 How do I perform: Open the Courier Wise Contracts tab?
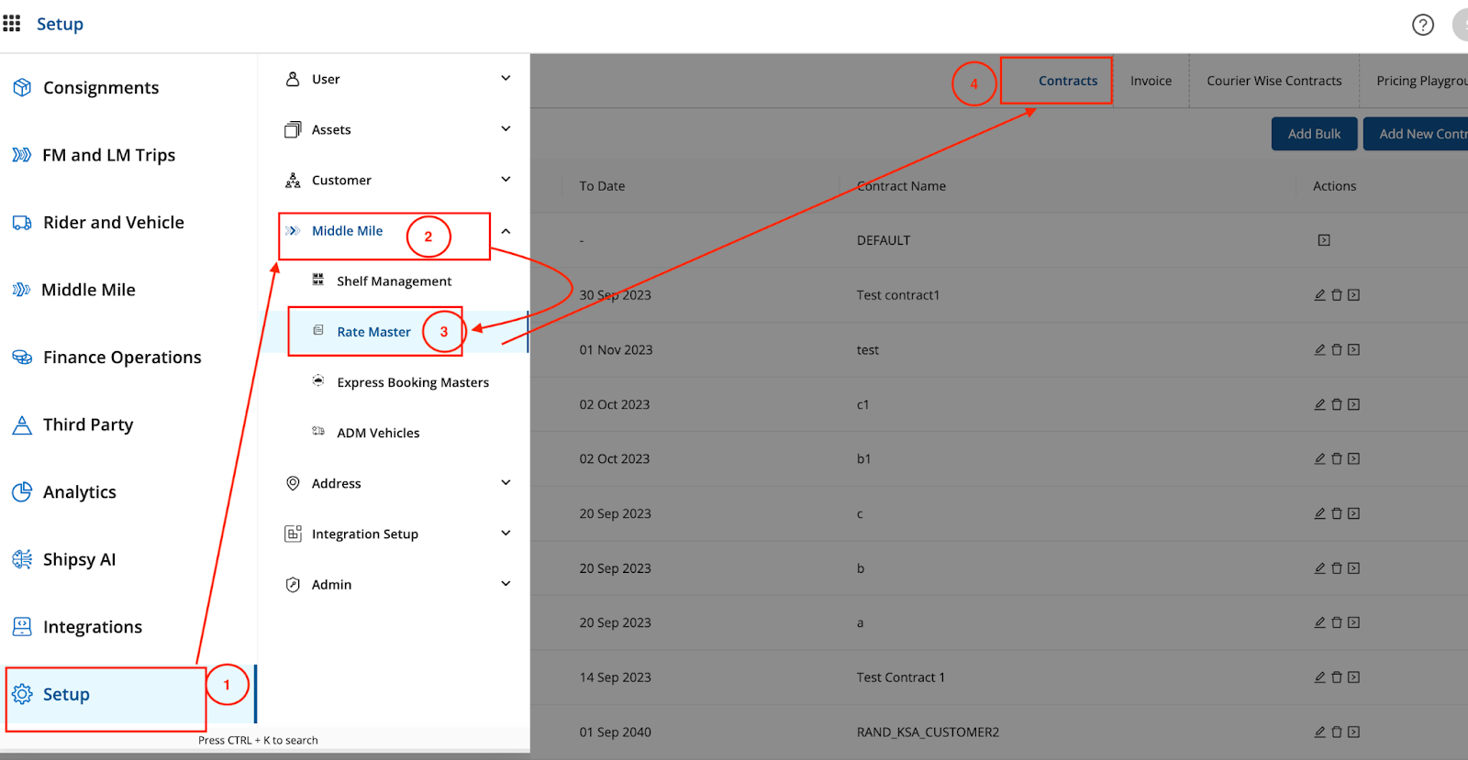coord(1273,81)
